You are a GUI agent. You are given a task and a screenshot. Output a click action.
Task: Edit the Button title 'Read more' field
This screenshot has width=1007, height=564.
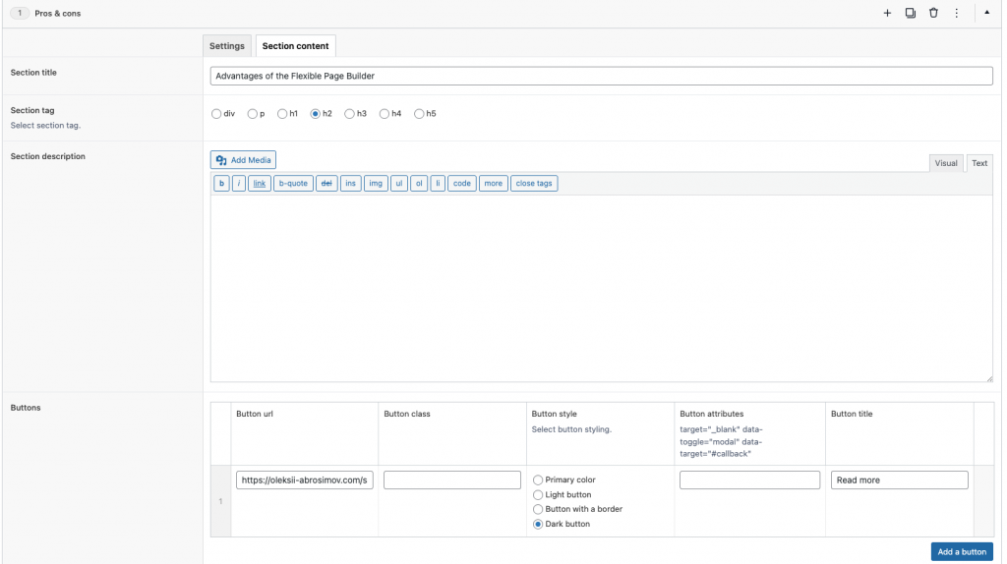[x=899, y=479]
